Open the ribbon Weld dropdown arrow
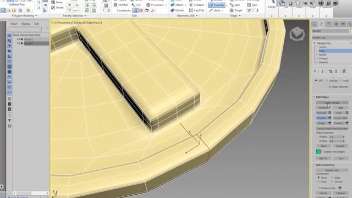 (x=222, y=10)
